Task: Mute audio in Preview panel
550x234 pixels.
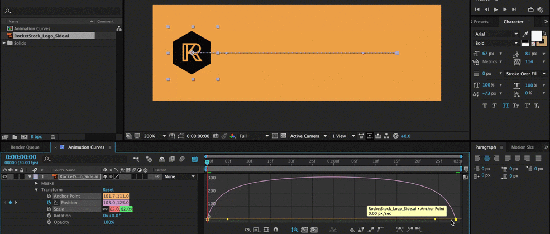Action: 540,9
